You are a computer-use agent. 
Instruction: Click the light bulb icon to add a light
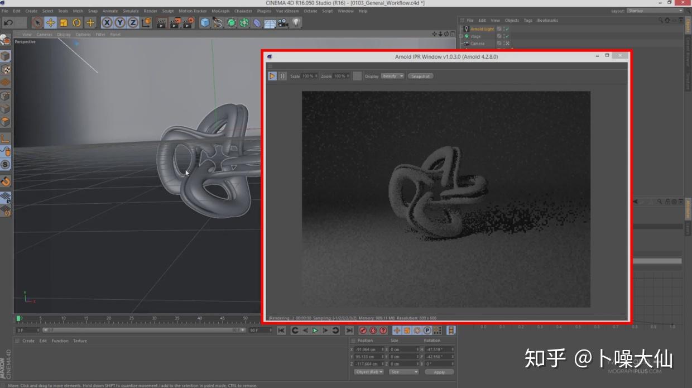pos(296,22)
